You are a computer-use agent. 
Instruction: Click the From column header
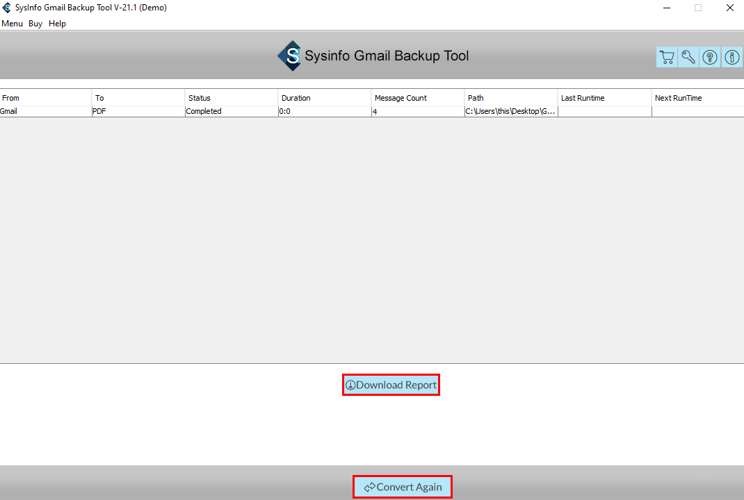click(x=45, y=97)
